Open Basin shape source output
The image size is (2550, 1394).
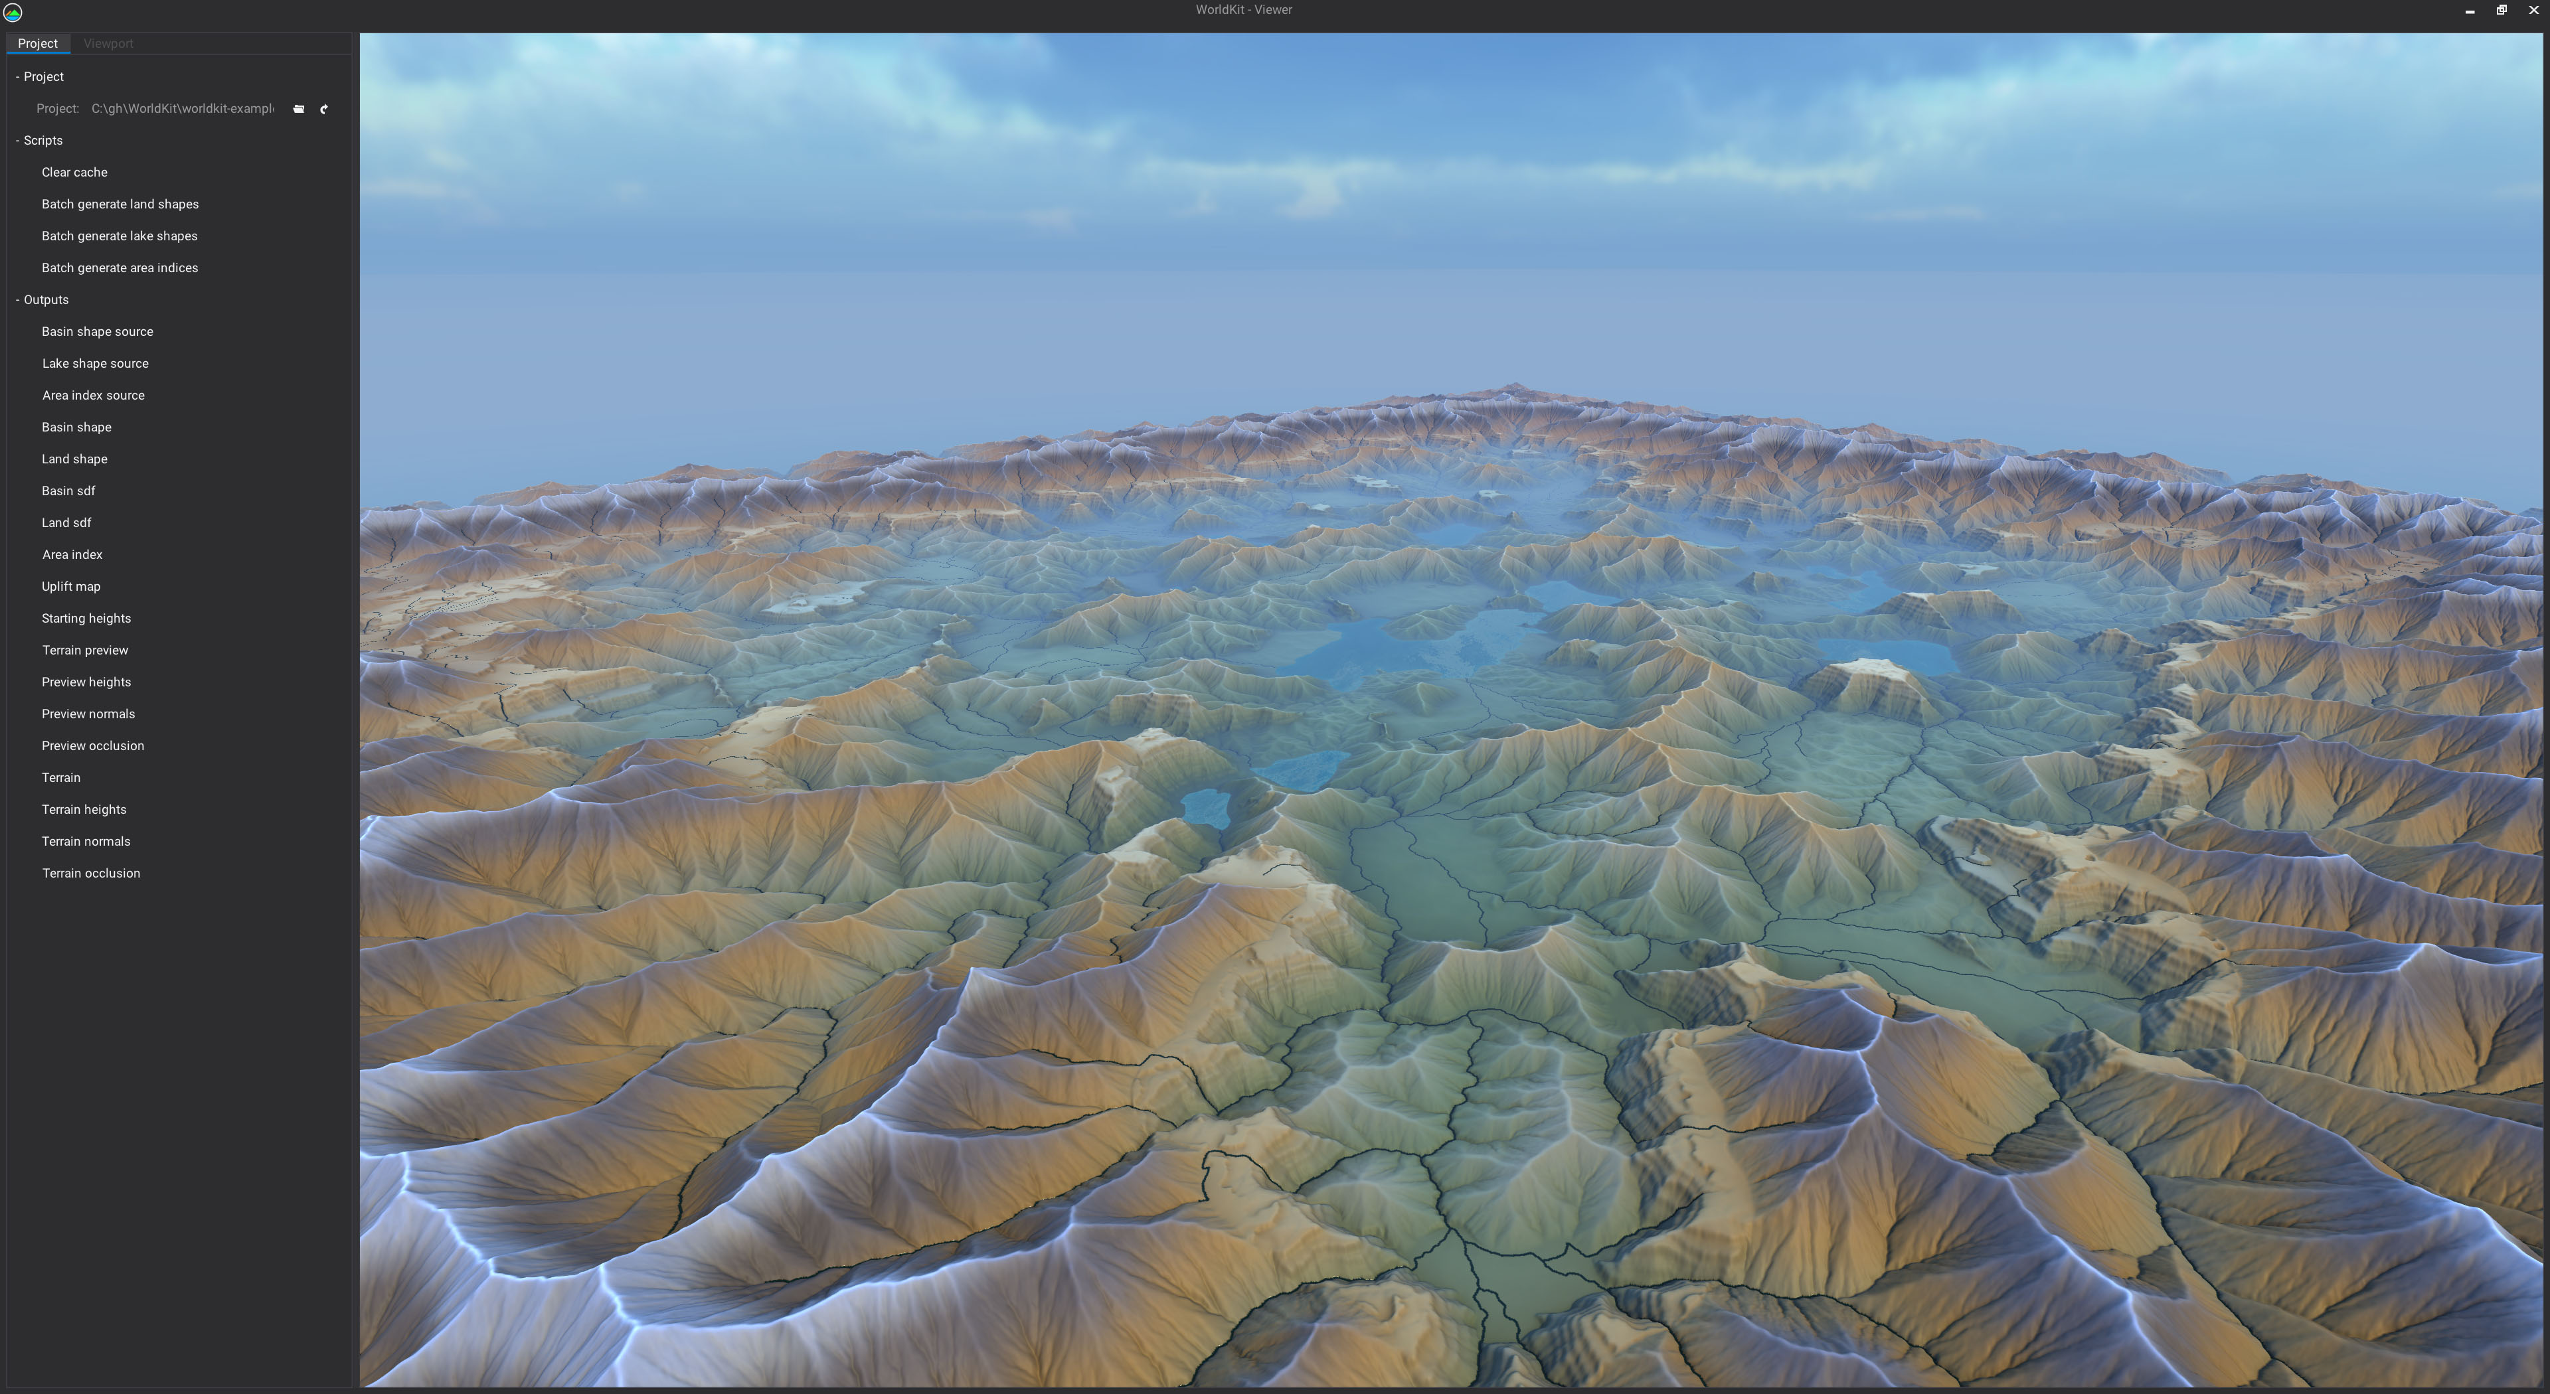click(x=97, y=331)
